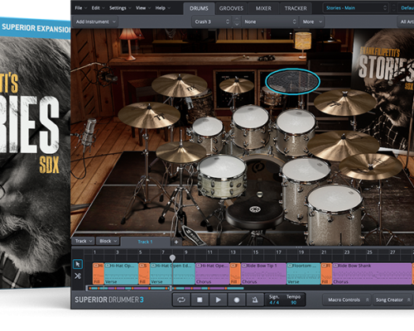The width and height of the screenshot is (414, 331).
Task: Switch to the GROOVES tab
Action: (231, 8)
